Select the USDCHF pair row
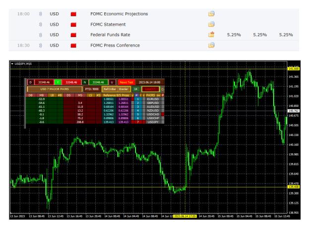Image resolution: width=310 pixels, height=229 pixels. pos(153,118)
